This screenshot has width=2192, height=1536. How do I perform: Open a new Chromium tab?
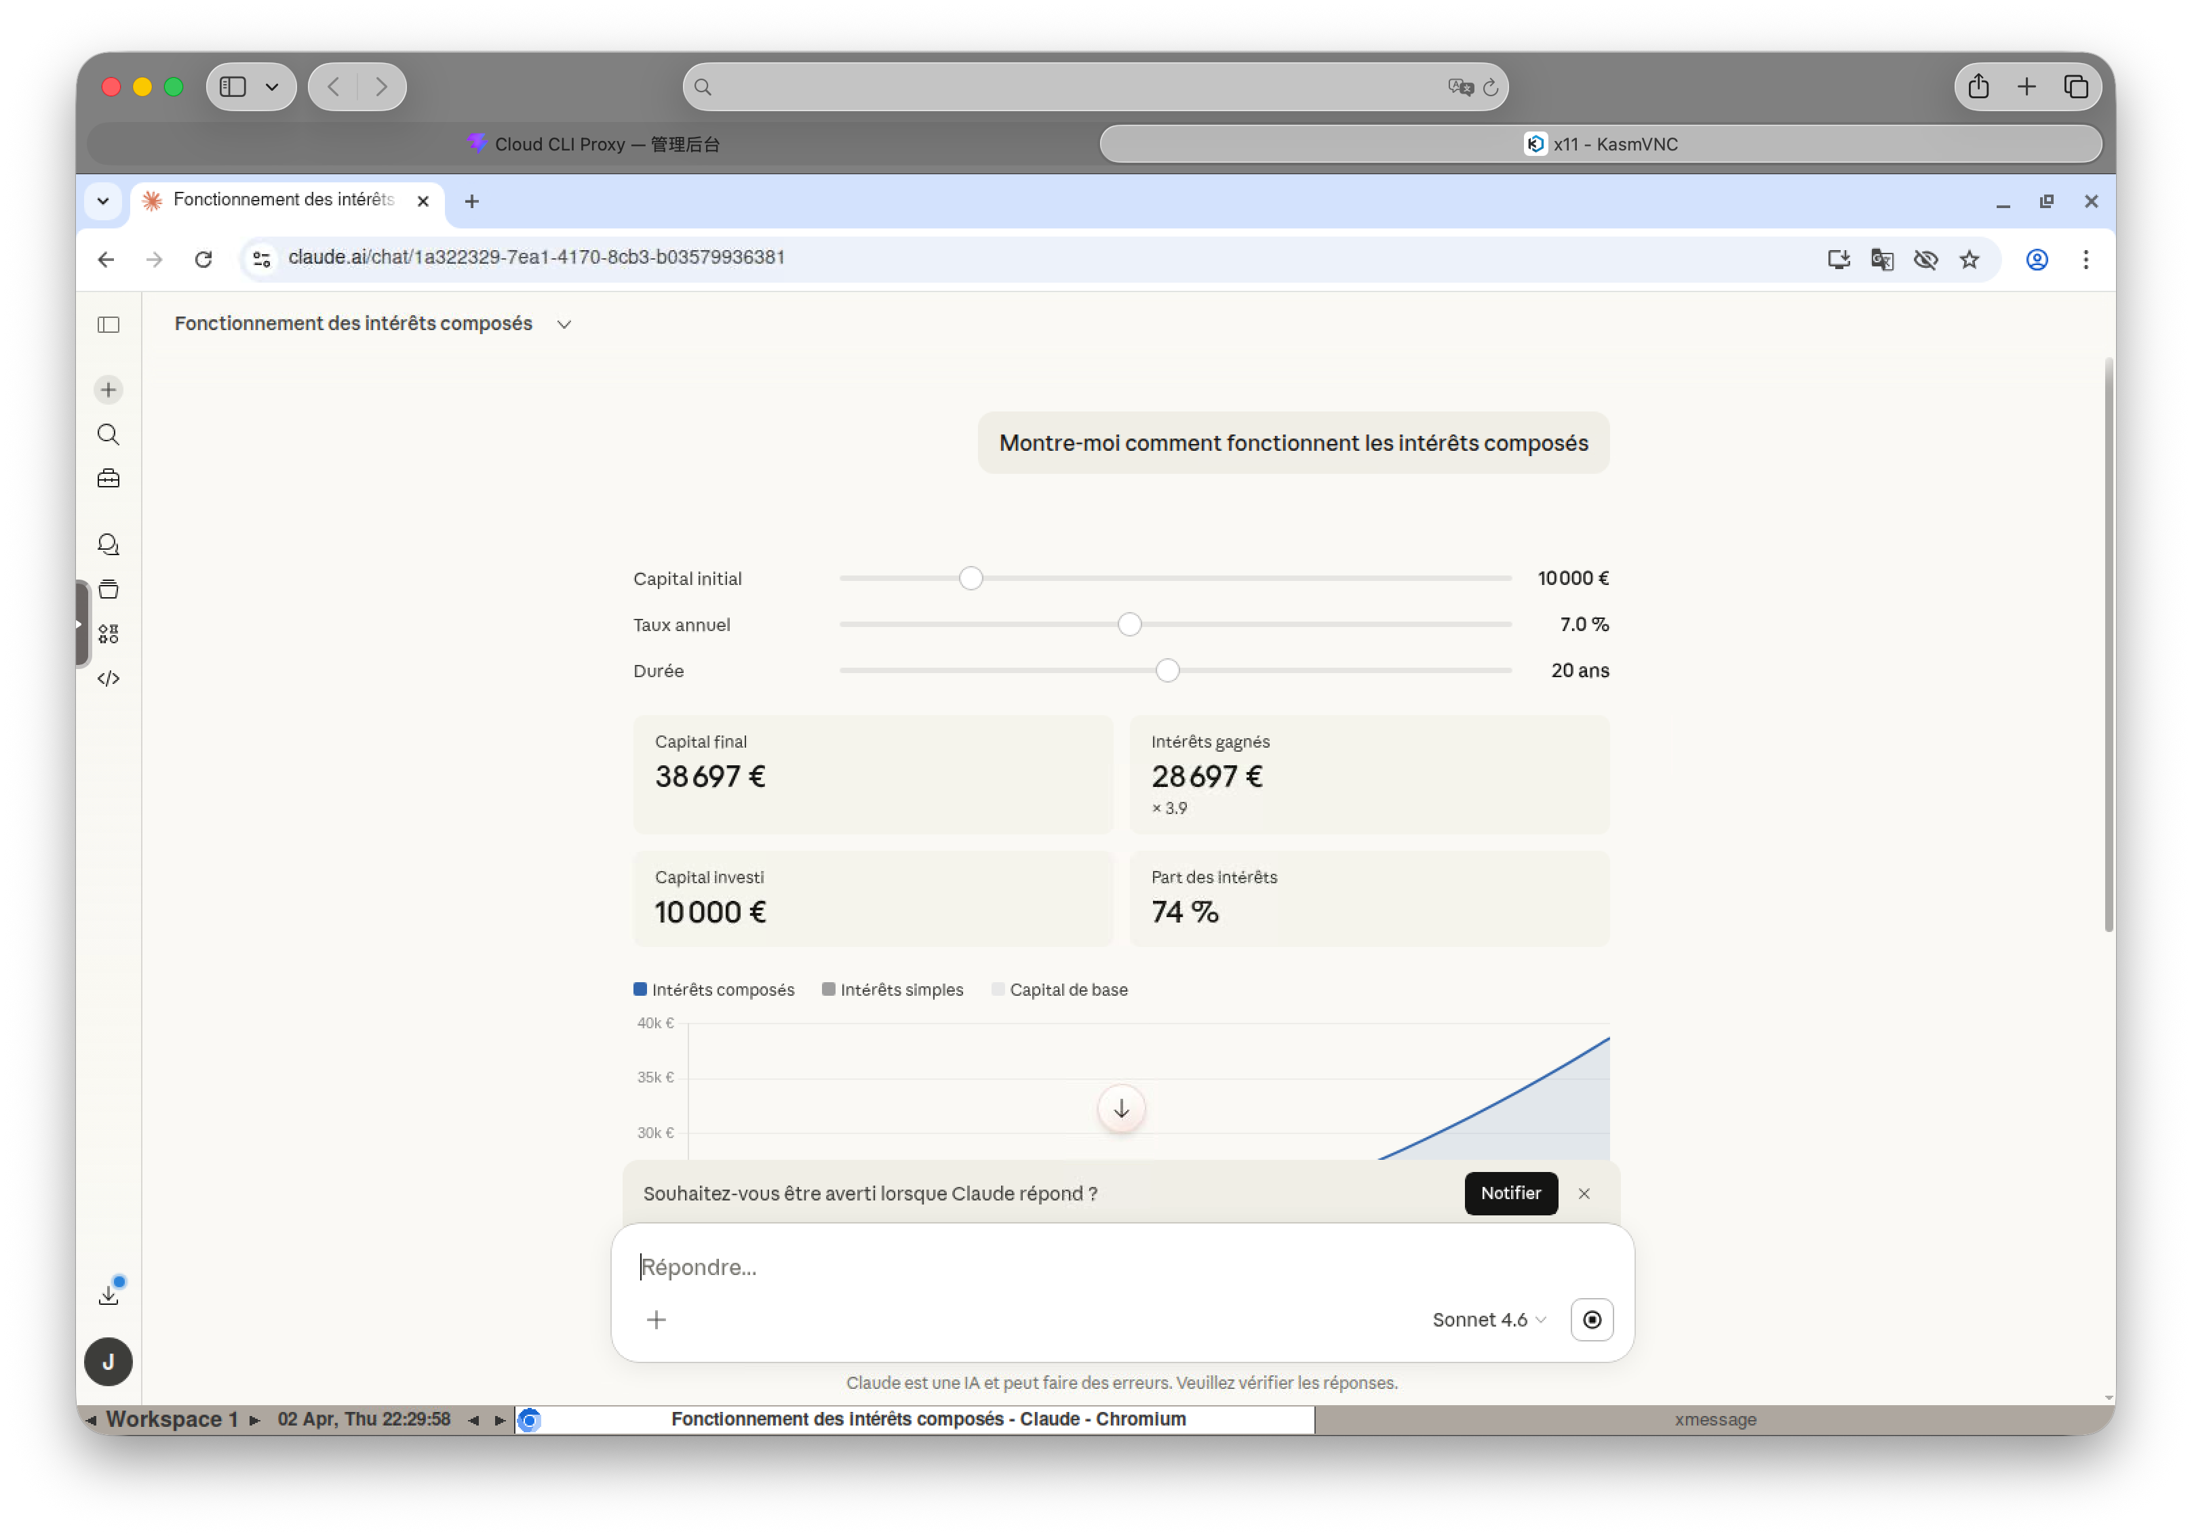pyautogui.click(x=471, y=201)
